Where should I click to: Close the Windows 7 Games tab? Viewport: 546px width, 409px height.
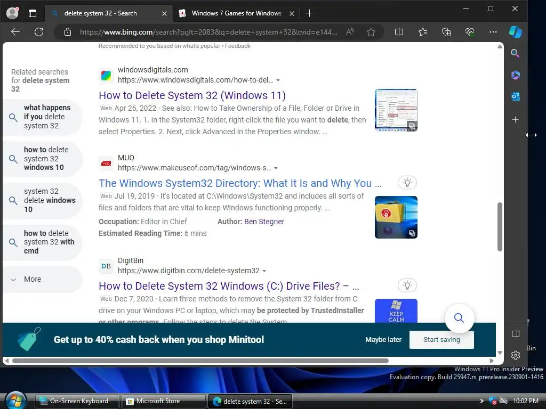coord(292,13)
